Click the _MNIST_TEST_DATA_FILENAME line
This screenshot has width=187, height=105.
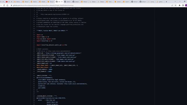point(55,59)
